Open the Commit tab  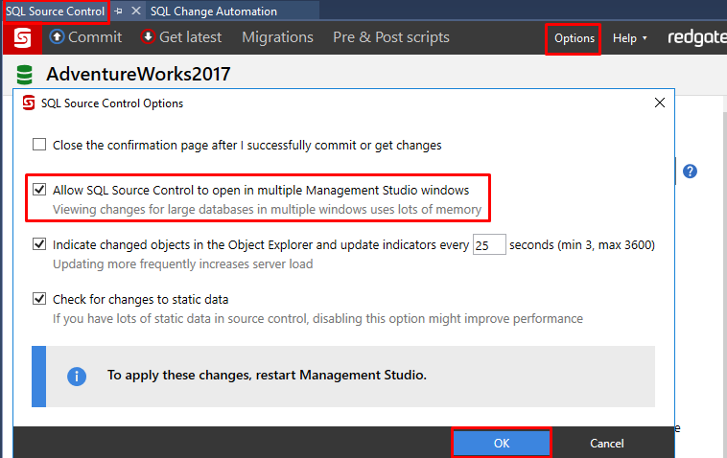[85, 37]
